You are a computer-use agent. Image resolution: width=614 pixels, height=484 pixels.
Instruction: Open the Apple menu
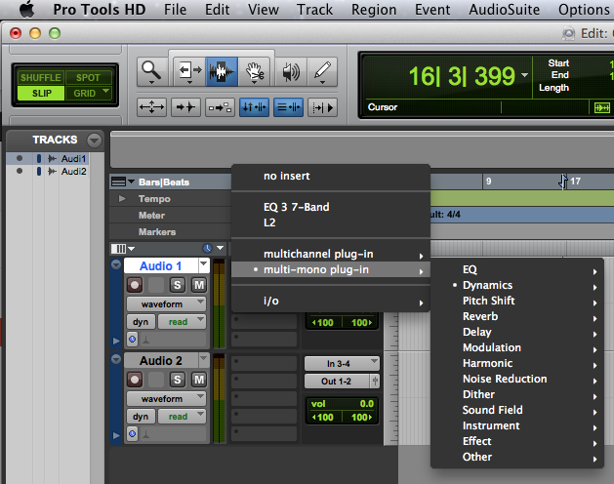click(x=27, y=10)
